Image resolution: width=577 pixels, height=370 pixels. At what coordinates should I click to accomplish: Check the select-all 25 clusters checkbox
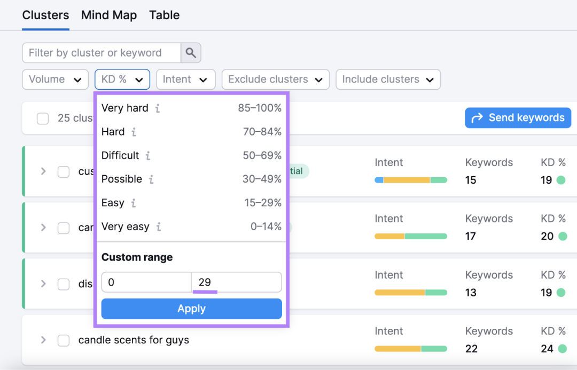(43, 119)
